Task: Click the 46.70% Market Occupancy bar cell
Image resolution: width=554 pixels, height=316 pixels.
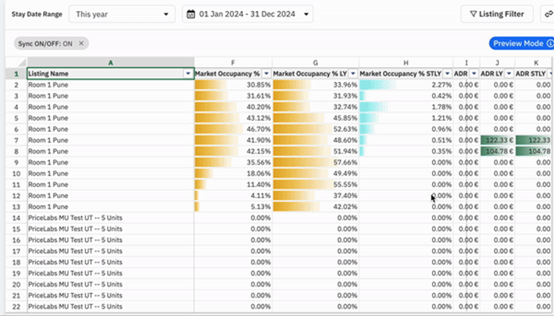Action: point(233,129)
